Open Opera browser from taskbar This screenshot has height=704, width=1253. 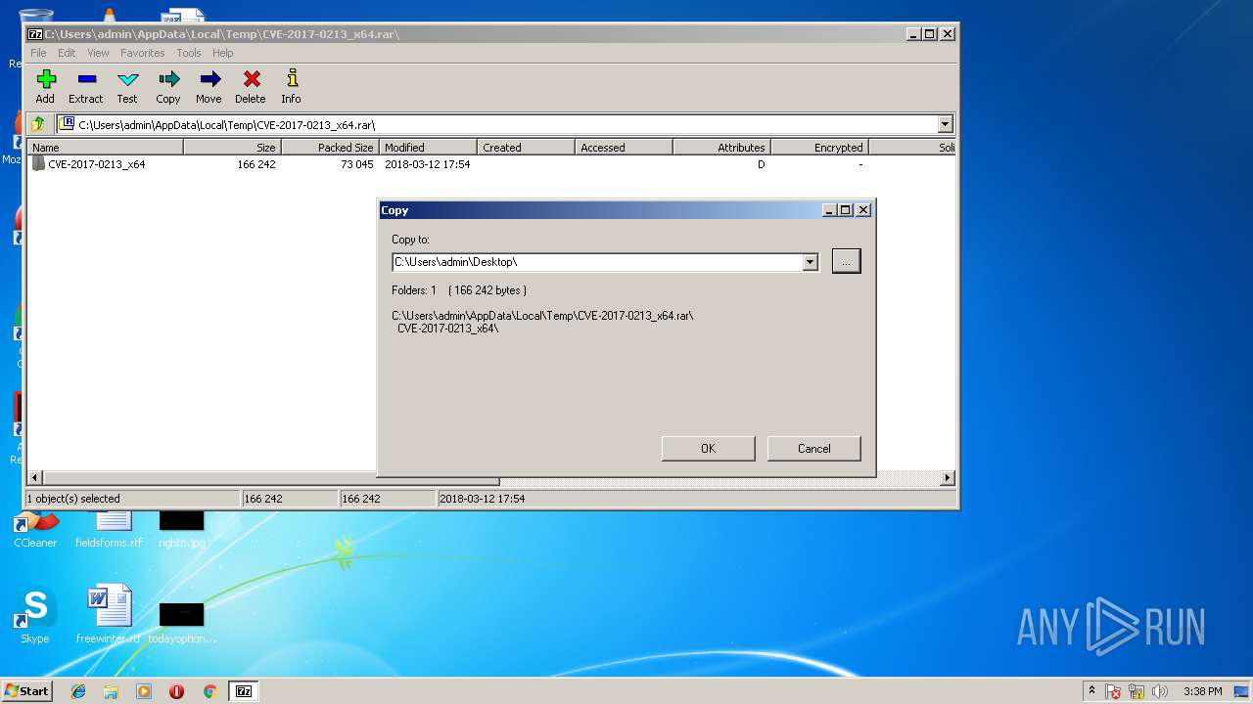tap(176, 691)
